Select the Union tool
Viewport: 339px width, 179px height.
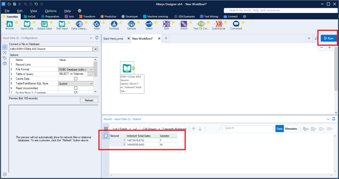pos(184,24)
